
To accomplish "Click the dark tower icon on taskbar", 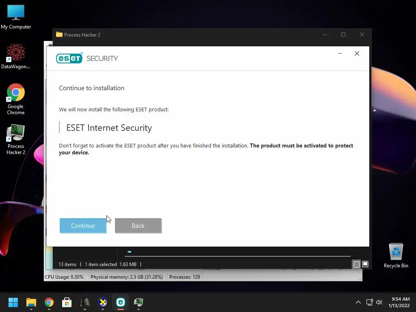I will click(x=85, y=302).
